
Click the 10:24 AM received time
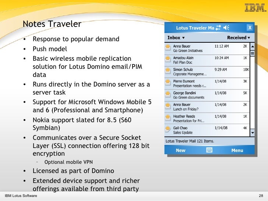222,58
